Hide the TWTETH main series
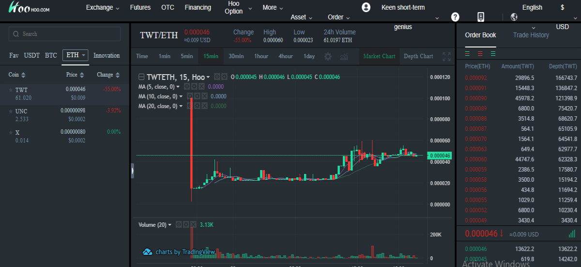The height and width of the screenshot is (267, 581). coord(217,77)
